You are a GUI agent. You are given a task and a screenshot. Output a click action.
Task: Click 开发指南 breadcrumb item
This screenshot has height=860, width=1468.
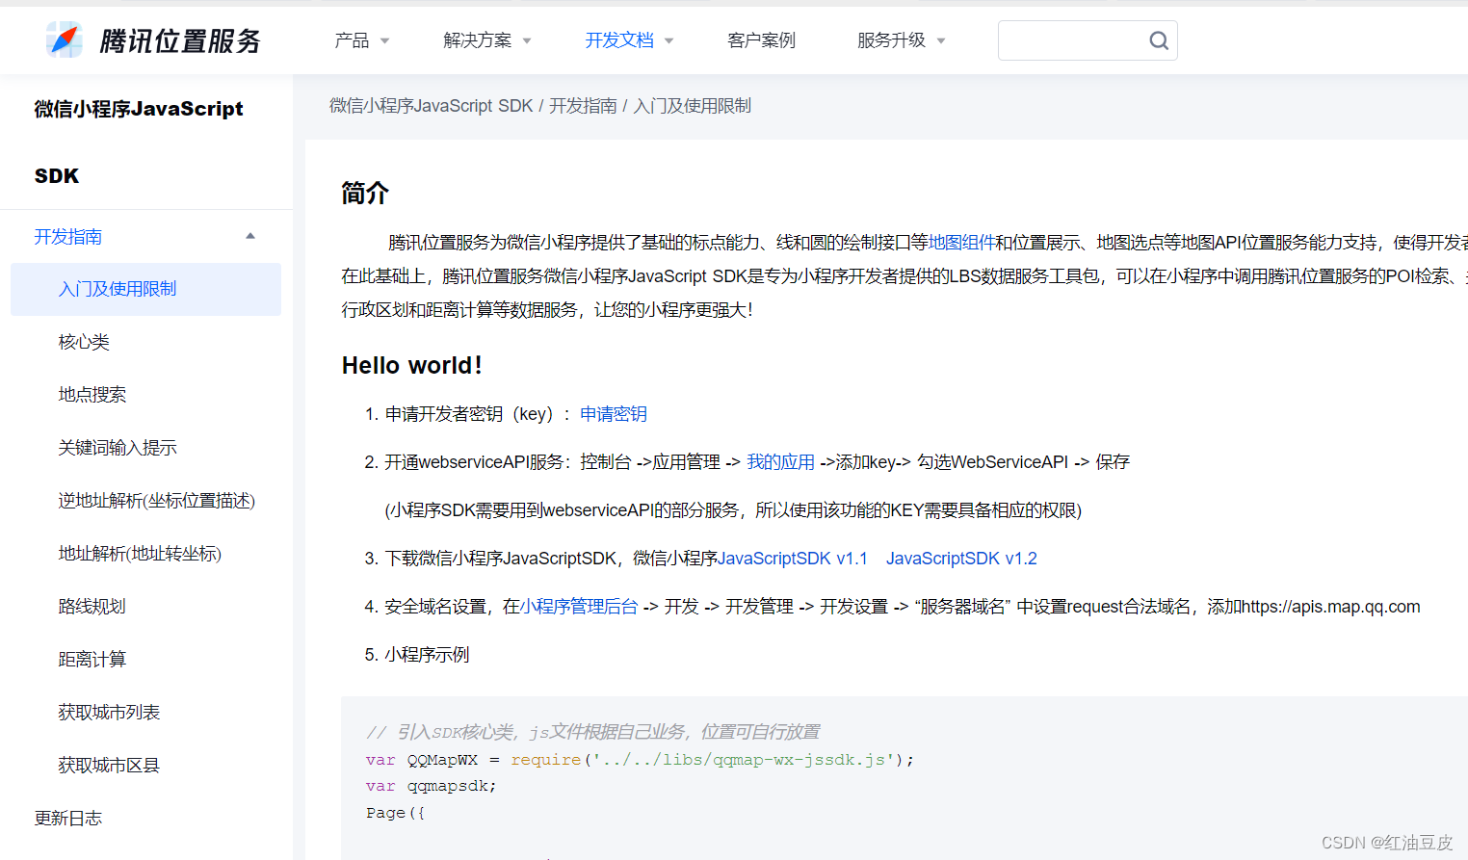click(x=583, y=106)
